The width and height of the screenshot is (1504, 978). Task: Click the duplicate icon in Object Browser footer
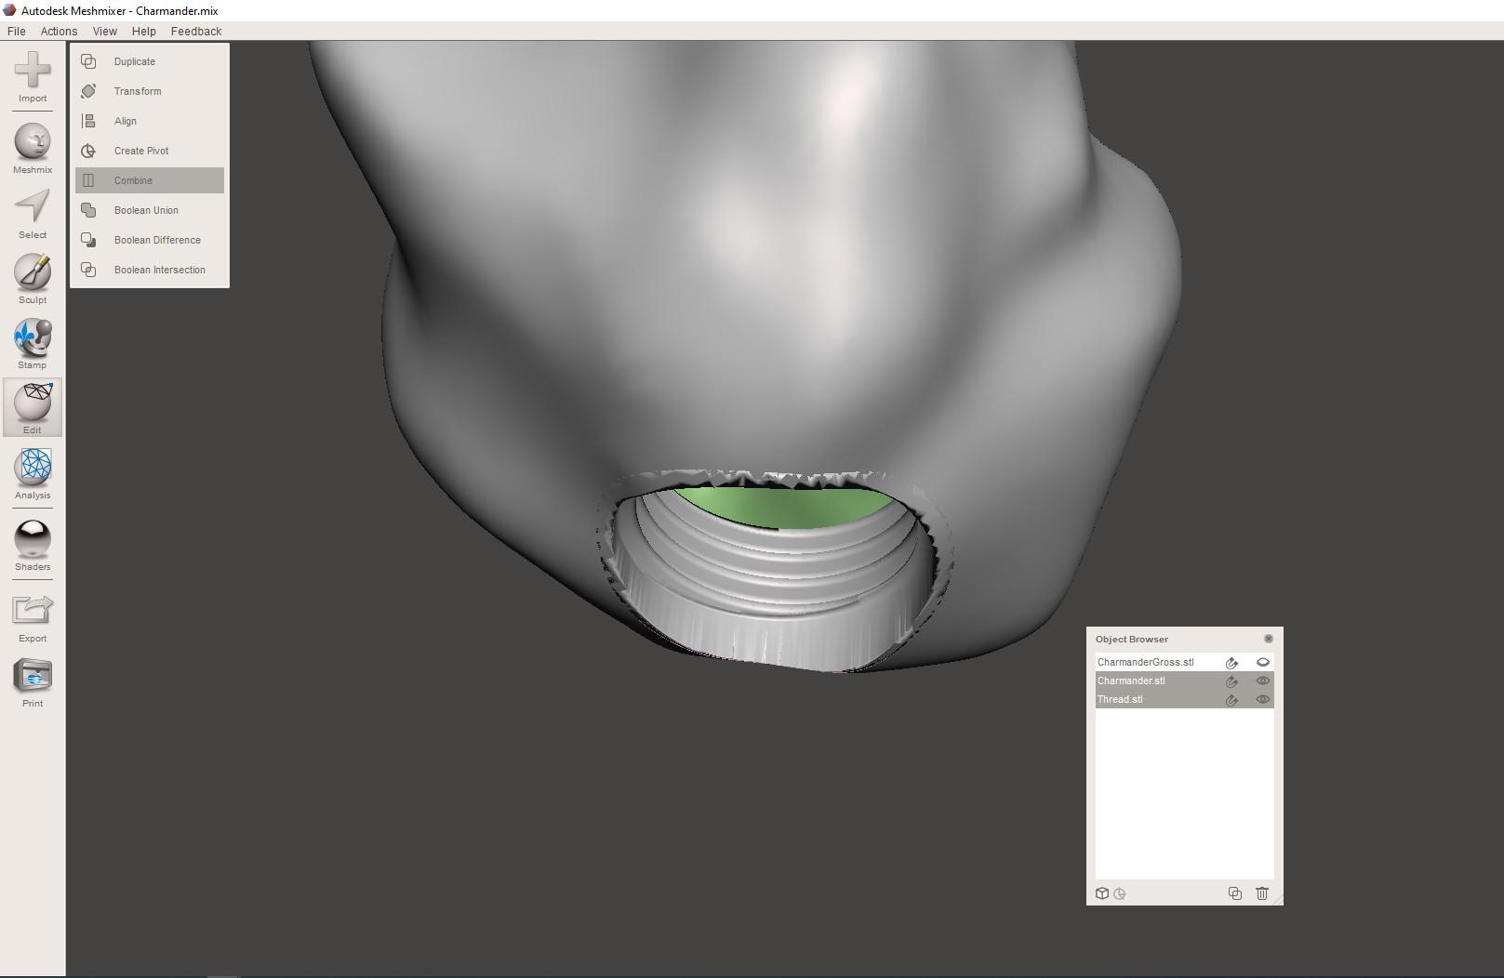click(x=1235, y=893)
